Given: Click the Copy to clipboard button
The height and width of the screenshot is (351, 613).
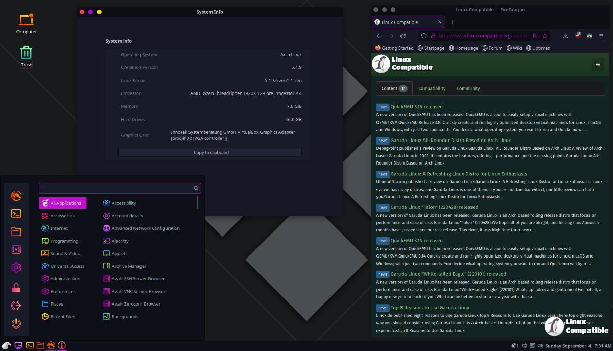Looking at the screenshot, I should [x=210, y=152].
